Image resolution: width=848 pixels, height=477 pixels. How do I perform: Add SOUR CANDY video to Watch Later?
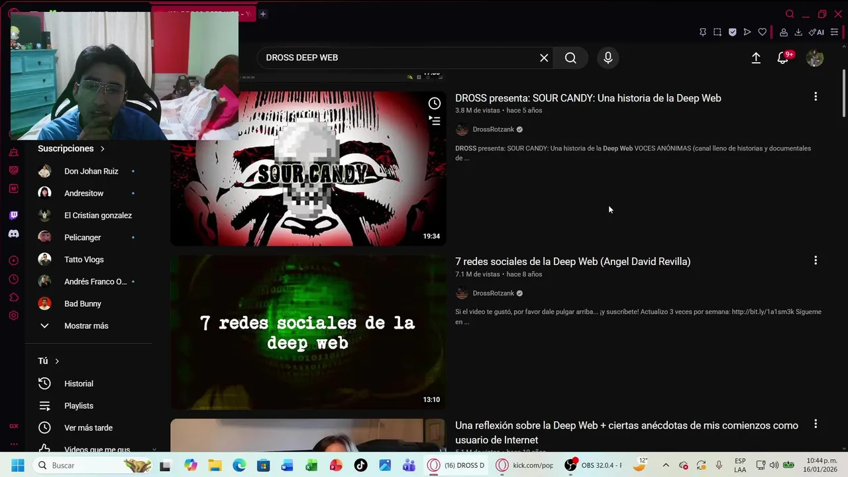[434, 103]
